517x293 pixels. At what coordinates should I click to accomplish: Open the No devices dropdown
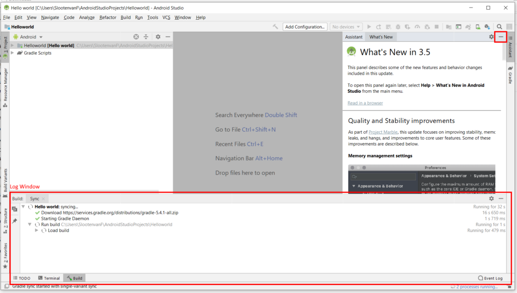point(346,27)
